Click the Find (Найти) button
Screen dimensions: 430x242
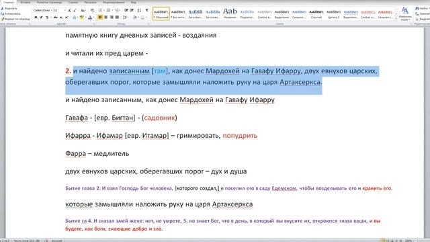(422, 9)
